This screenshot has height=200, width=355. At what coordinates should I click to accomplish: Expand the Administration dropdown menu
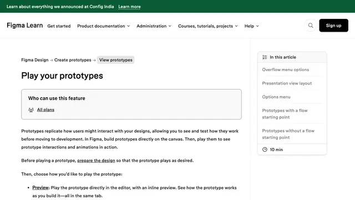[x=154, y=26]
